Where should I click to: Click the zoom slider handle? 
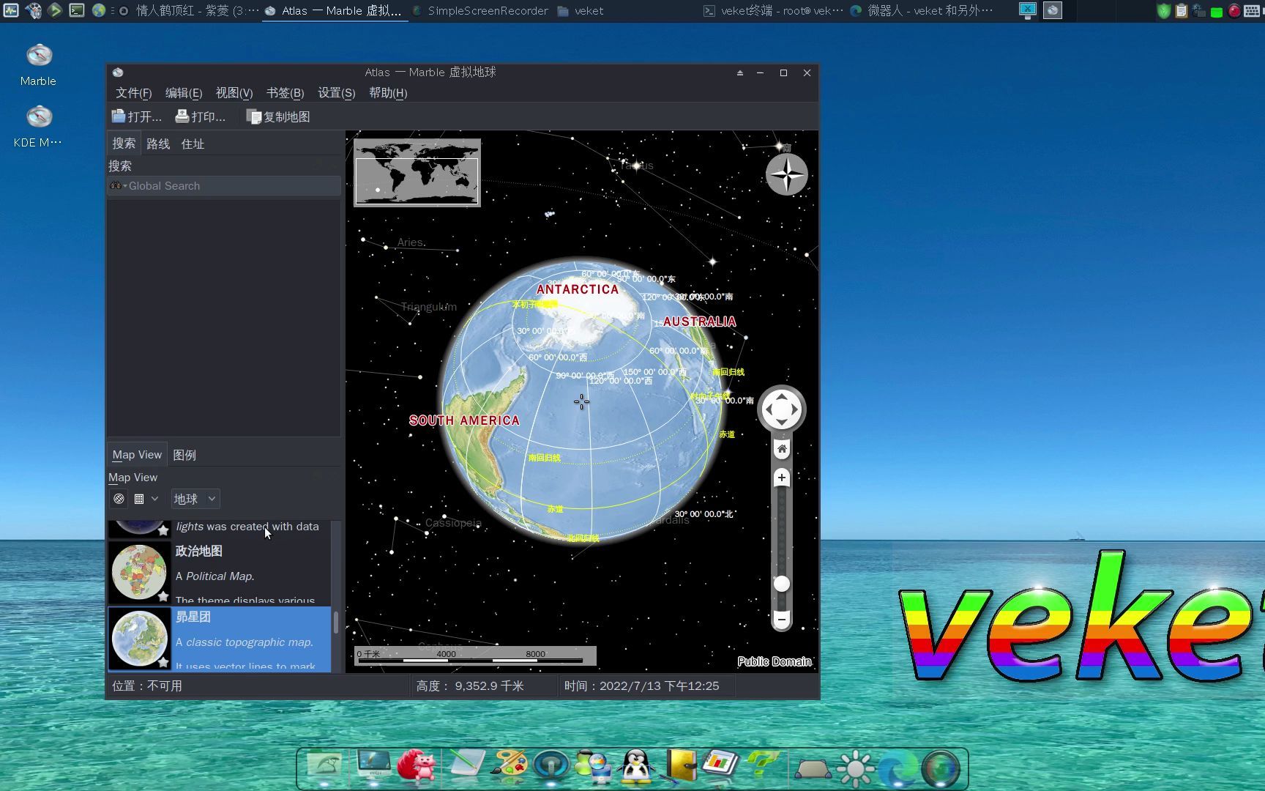click(782, 584)
